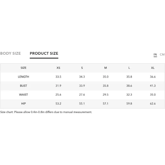Click the SIZE header cell
Image resolution: width=165 pixels, height=165 pixels.
pyautogui.click(x=23, y=68)
